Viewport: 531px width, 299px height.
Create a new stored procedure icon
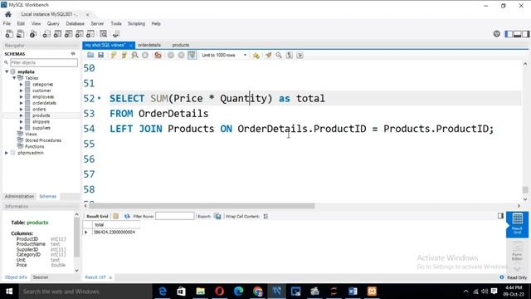pos(80,34)
